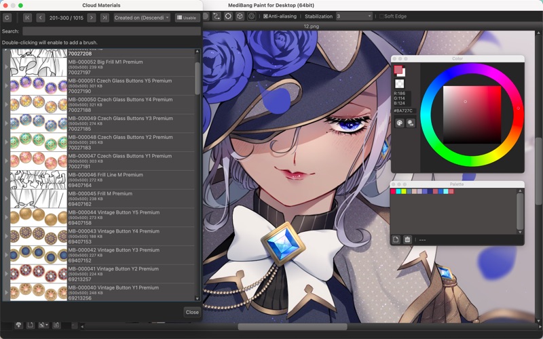Viewport: 543px width, 339px height.
Task: Go to previous page of materials
Action: coord(41,18)
